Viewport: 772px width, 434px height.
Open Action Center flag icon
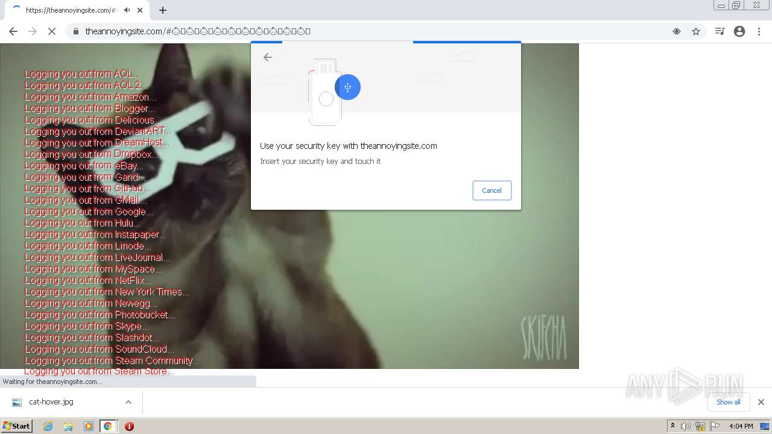[x=715, y=426]
